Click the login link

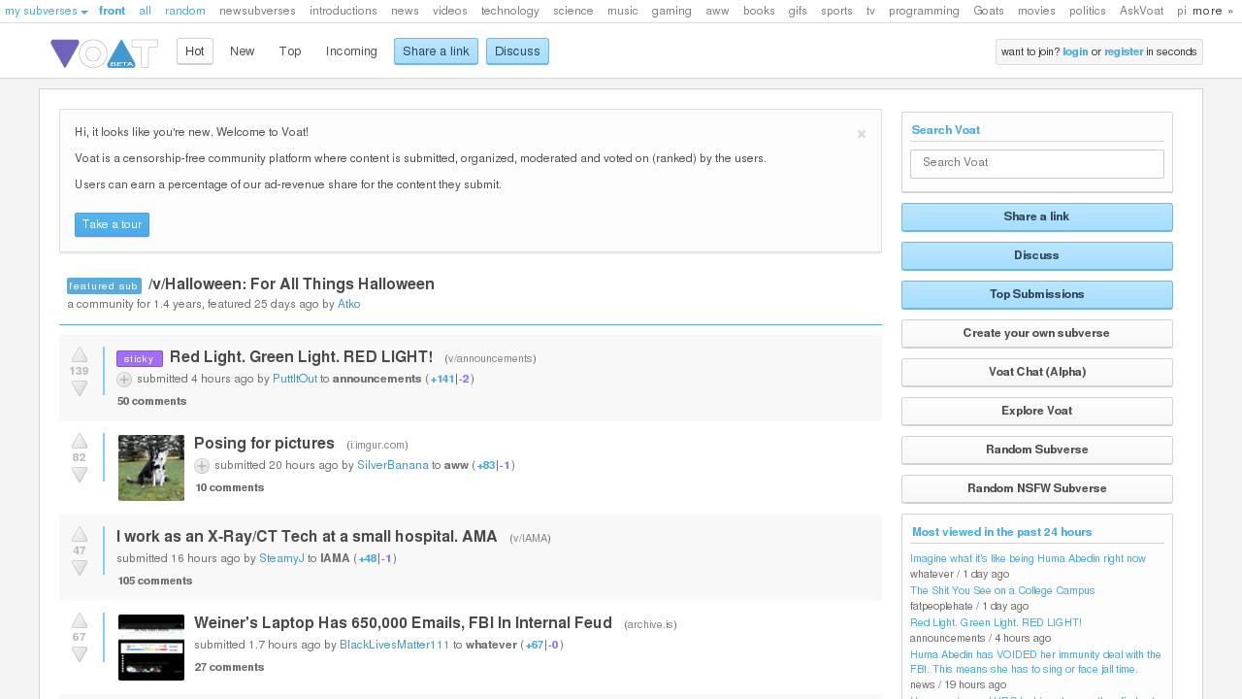click(x=1075, y=52)
